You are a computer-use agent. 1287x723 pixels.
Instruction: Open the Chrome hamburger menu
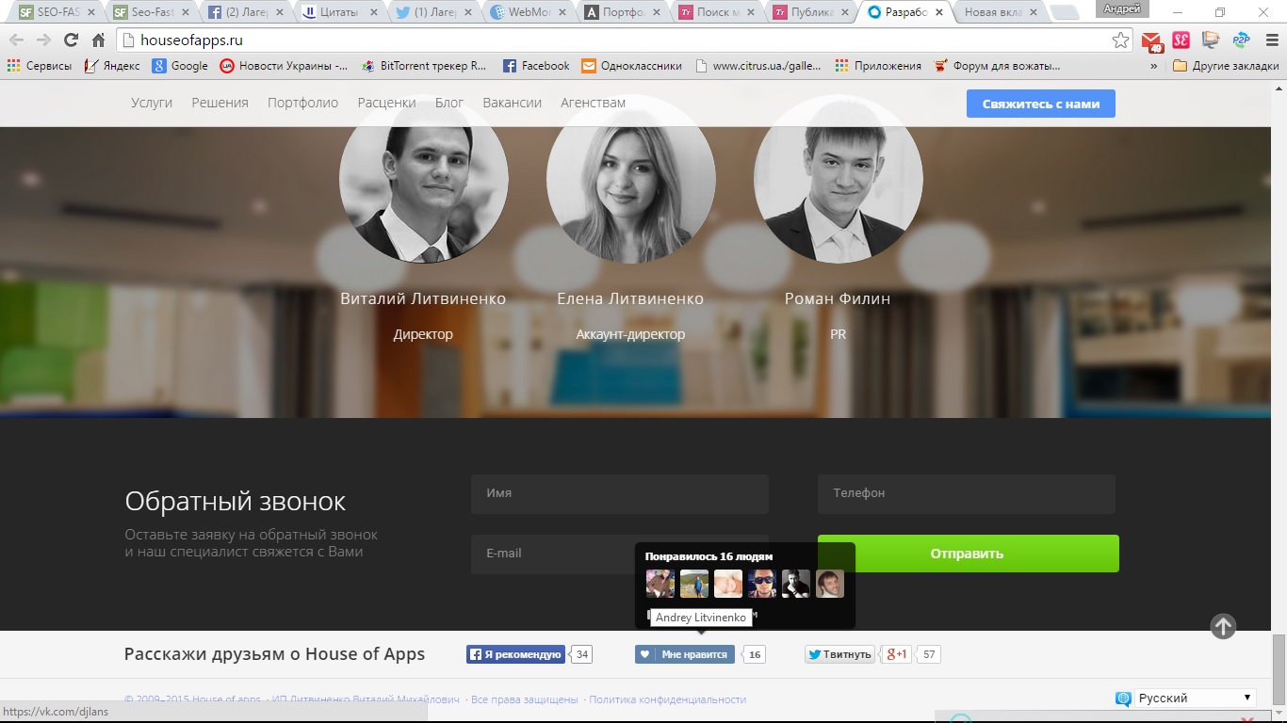pos(1270,40)
